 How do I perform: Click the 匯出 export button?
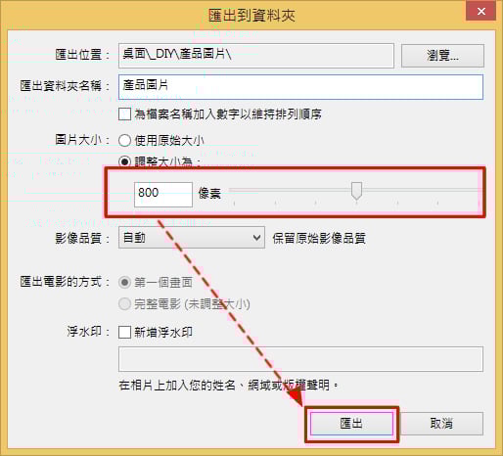click(351, 424)
